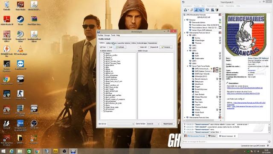Open the Profiles menu in Arma3Sync
Screen dimensions: 273x154
tap(100, 35)
